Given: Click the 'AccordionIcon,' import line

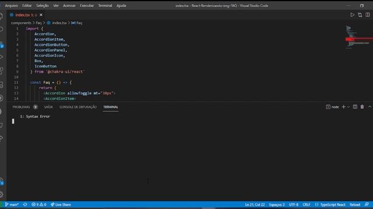Looking at the screenshot, I should [x=50, y=56].
